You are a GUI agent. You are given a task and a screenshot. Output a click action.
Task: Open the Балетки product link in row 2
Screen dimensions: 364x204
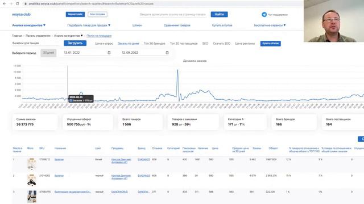pyautogui.click(x=59, y=176)
